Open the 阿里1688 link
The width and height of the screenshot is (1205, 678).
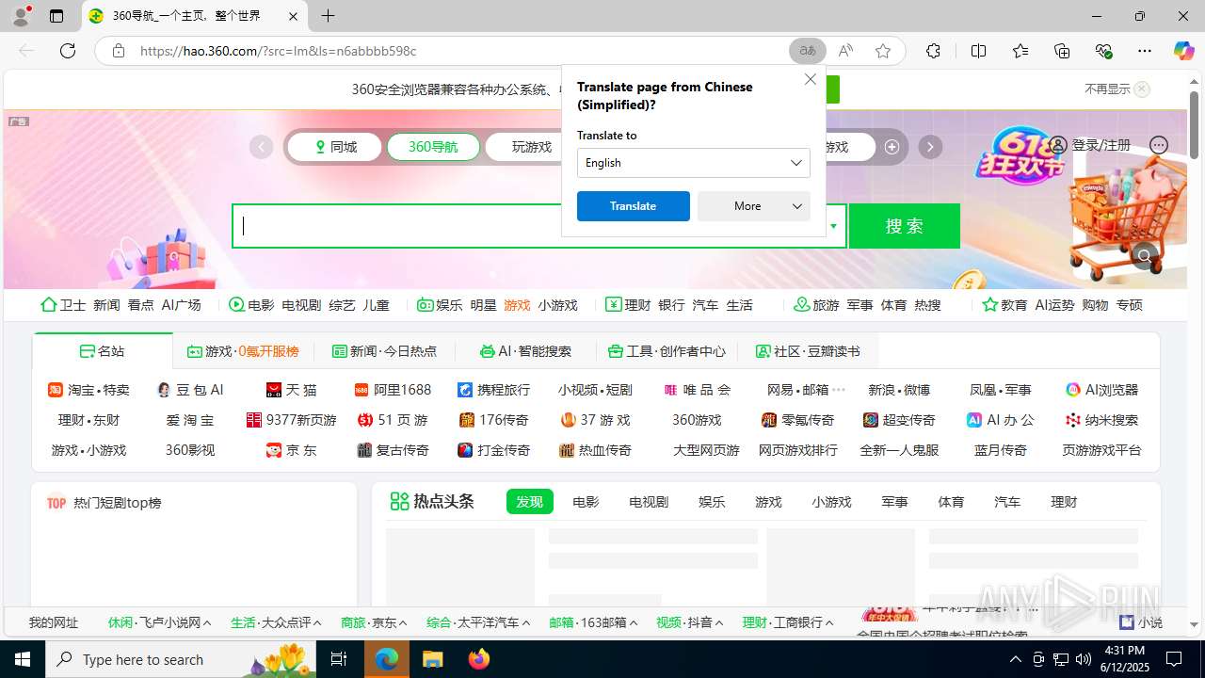click(393, 390)
